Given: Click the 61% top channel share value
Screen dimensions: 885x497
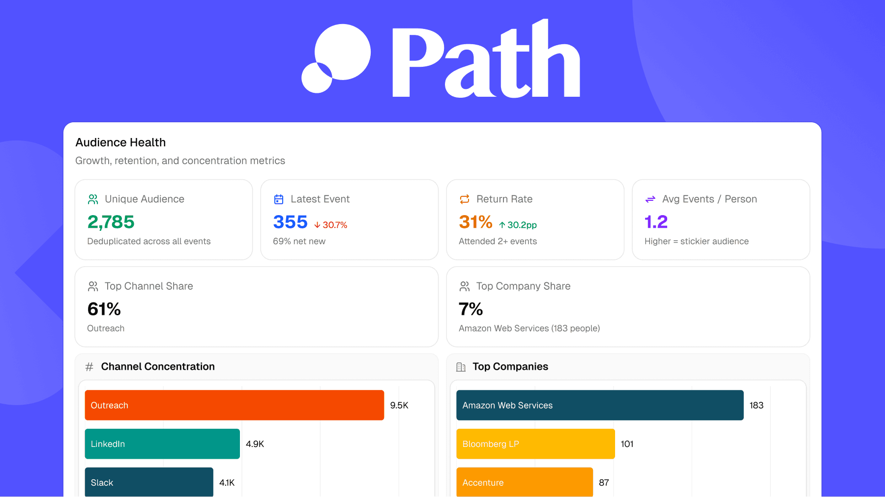Looking at the screenshot, I should 104,309.
